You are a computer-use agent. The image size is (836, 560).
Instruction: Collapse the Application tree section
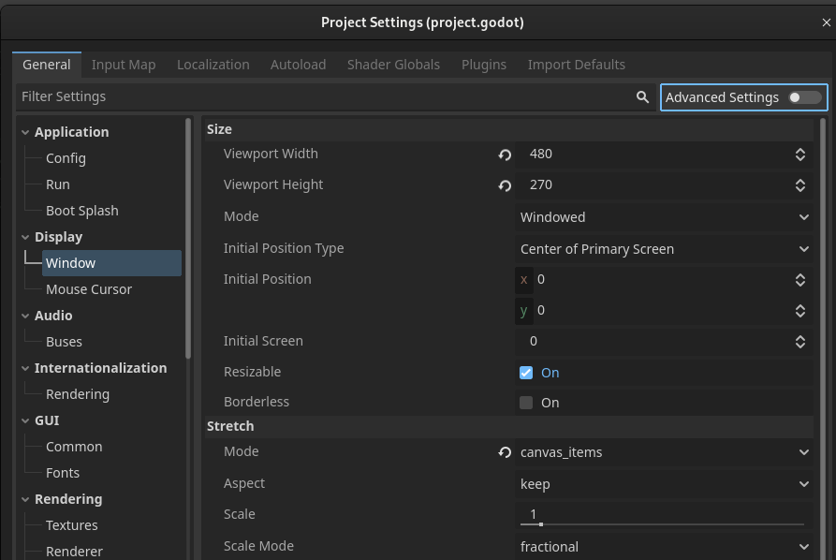(25, 132)
